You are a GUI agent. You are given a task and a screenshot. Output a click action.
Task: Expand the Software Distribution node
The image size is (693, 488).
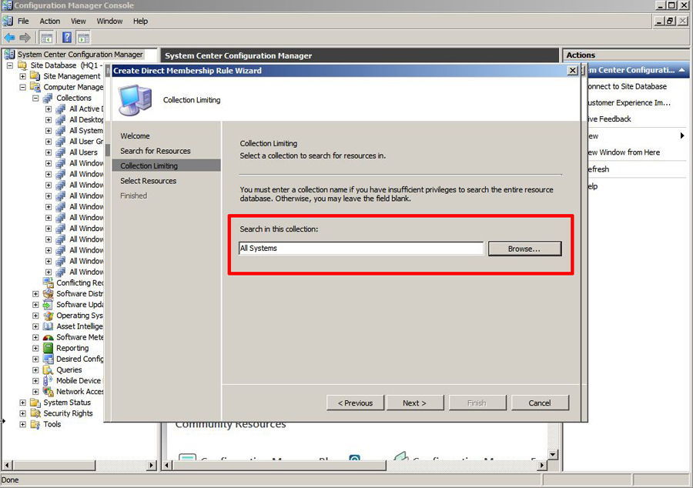pos(35,294)
